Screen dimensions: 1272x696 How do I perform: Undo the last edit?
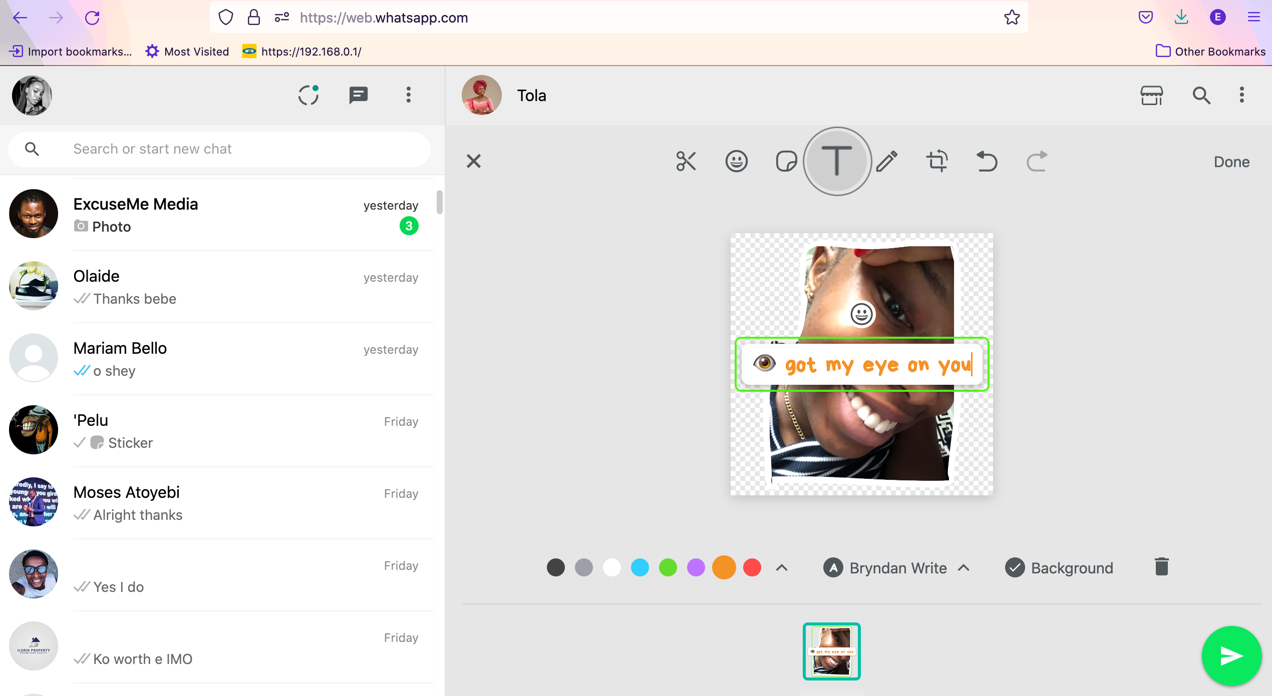986,161
